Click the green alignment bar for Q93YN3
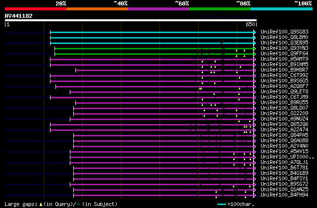This screenshot has height=208, width=317. point(154,48)
